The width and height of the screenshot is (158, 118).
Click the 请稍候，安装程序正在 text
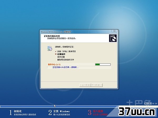point(65,47)
